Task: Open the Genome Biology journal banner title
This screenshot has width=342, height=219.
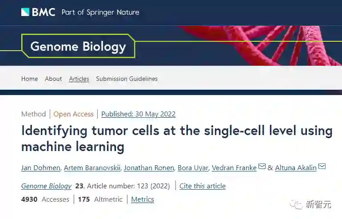Action: pyautogui.click(x=78, y=46)
